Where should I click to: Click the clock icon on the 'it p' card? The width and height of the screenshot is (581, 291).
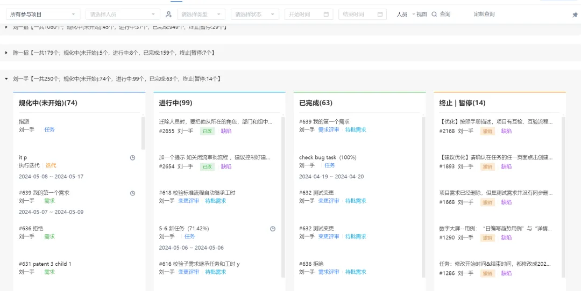click(x=133, y=158)
